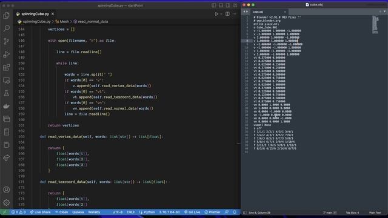Close the spinningCube.py tab
The width and height of the screenshot is (388, 218).
tap(53, 14)
